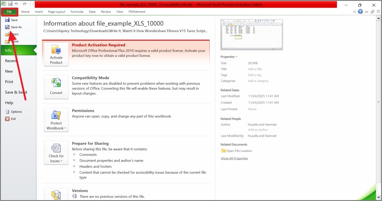Open File Location link
The width and height of the screenshot is (382, 201).
(x=237, y=151)
